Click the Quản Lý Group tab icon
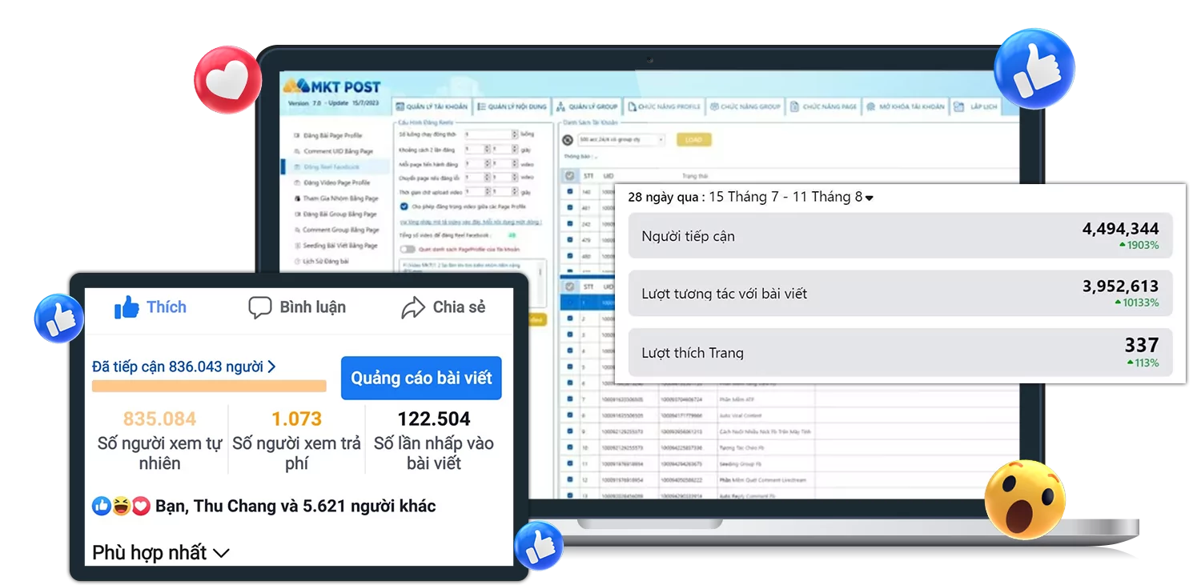The height and width of the screenshot is (585, 1201). pos(560,106)
